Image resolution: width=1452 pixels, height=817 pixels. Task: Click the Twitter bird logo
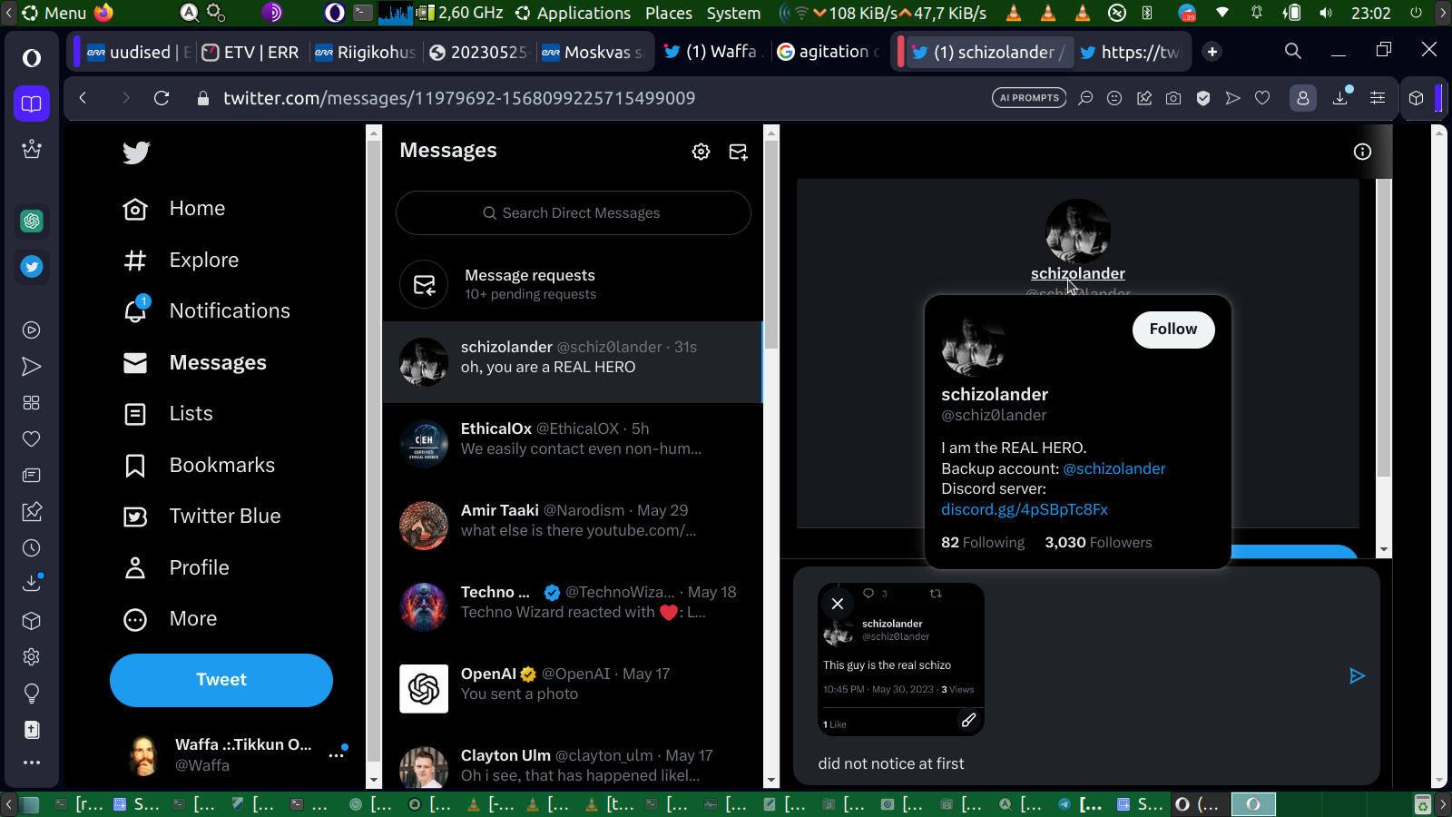click(x=136, y=153)
